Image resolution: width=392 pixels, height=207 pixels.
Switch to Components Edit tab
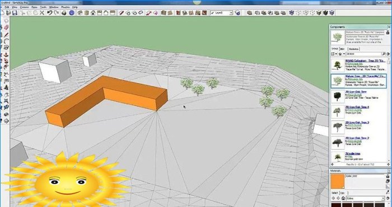(x=342, y=49)
